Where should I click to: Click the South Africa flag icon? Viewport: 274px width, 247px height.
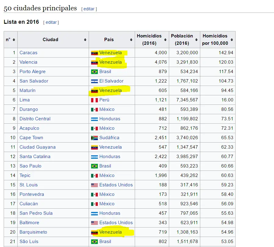pos(94,138)
